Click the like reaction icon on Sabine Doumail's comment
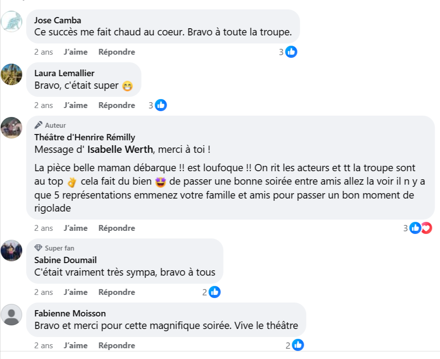 (215, 292)
